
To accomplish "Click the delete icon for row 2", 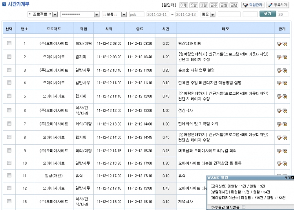I will point(285,57).
